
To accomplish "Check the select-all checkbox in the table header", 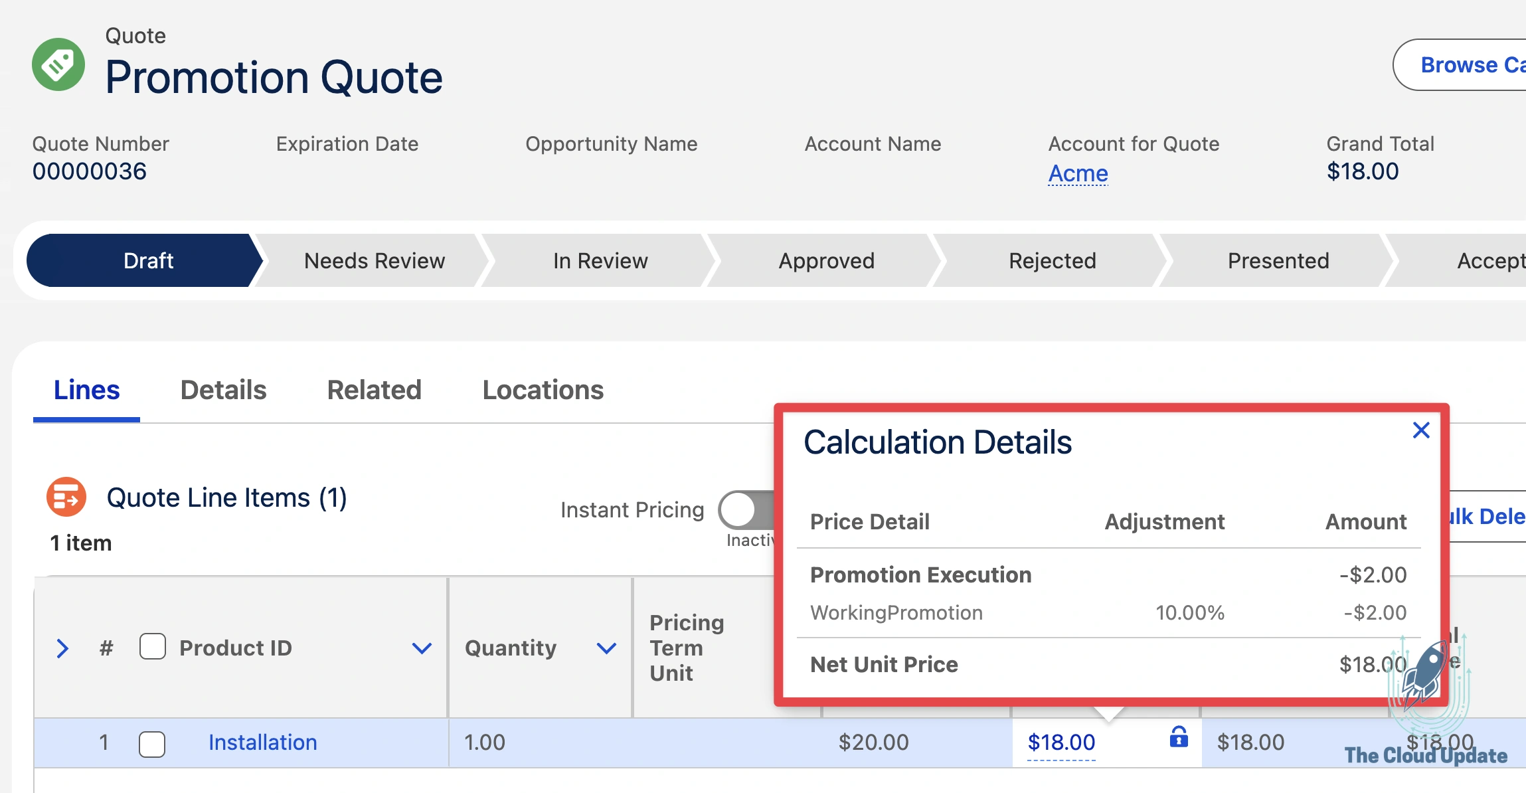I will point(152,648).
